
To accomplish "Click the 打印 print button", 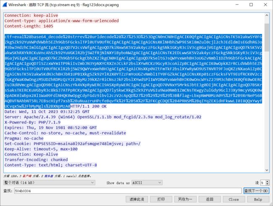I will [x=161, y=199].
